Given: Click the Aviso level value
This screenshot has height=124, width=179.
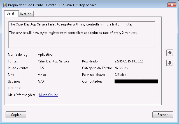Looking at the screenshot, I should [42, 75].
